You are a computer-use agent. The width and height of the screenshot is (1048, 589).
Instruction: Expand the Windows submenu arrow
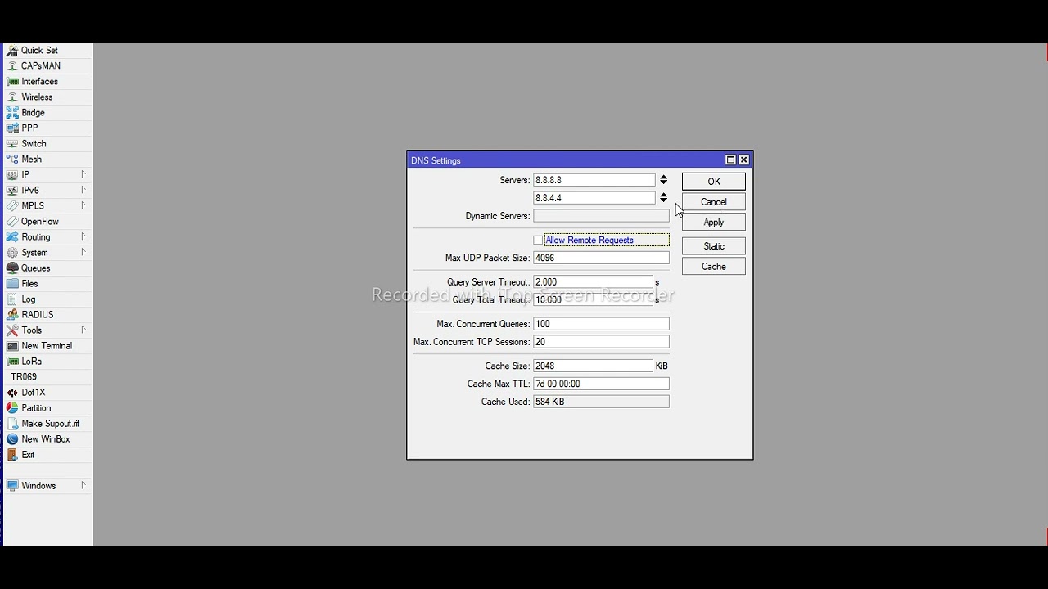pos(84,485)
